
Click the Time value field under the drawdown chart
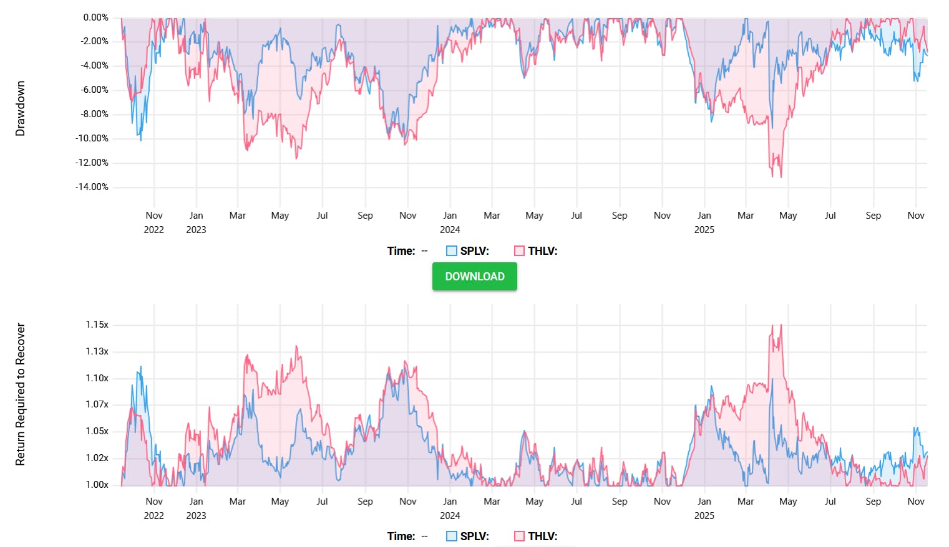[424, 250]
